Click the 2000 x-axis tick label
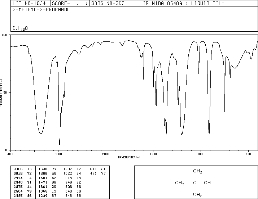The height and width of the screenshot is (199, 258). coord(106,154)
